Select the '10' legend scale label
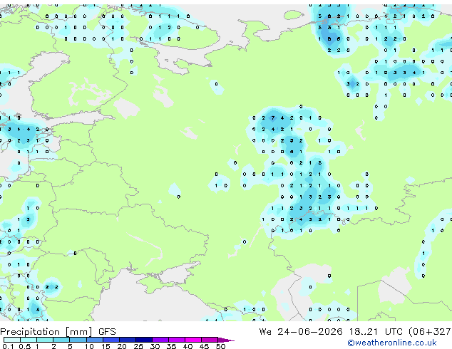The image size is (452, 349). [x=89, y=346]
